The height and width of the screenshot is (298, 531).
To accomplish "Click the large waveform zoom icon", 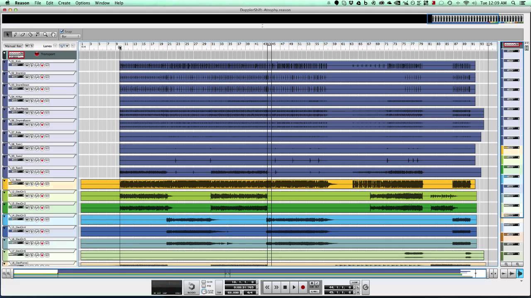I will pos(520,274).
